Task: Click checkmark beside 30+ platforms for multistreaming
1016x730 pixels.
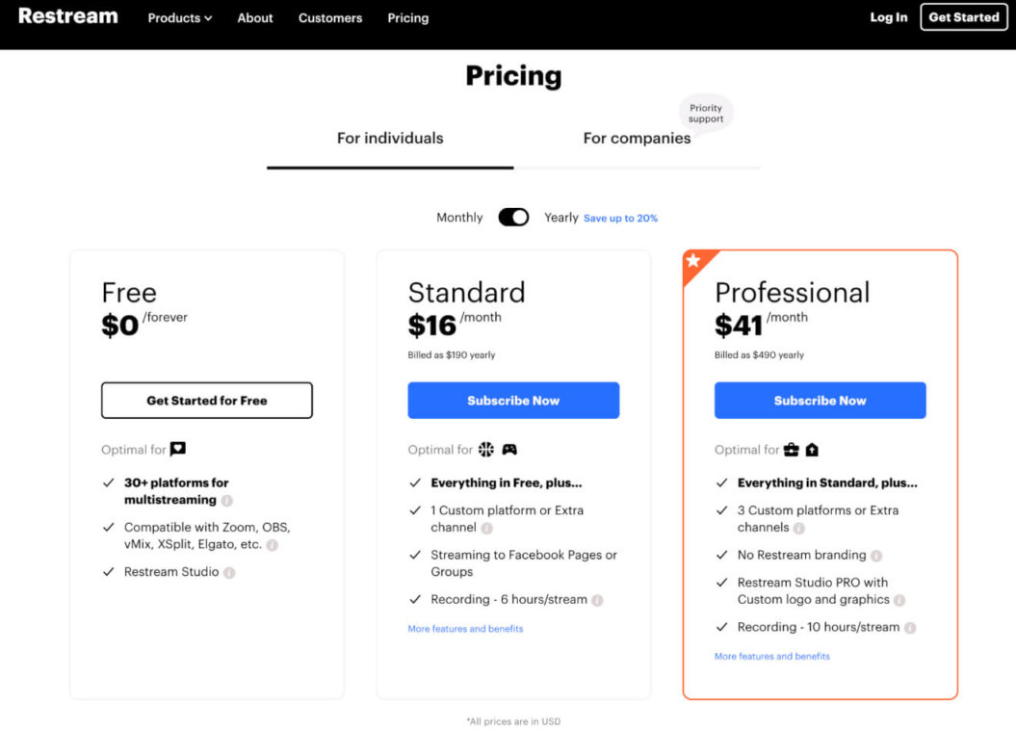Action: 109,482
